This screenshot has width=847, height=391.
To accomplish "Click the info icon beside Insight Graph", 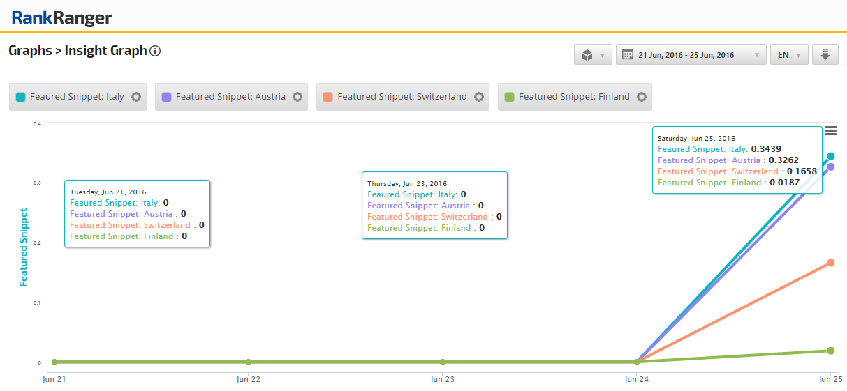I will pyautogui.click(x=155, y=51).
